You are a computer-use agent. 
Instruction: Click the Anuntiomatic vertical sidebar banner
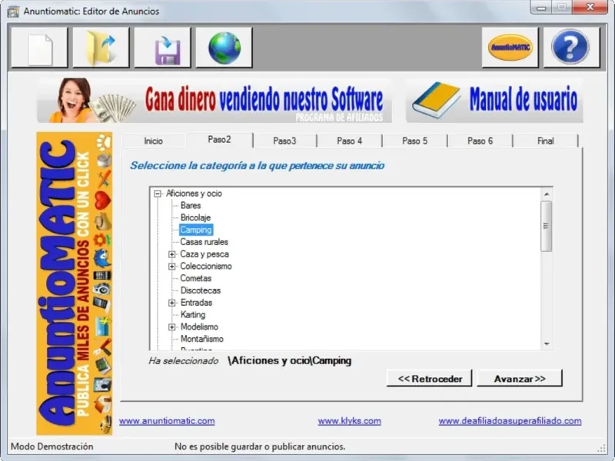[x=75, y=284]
